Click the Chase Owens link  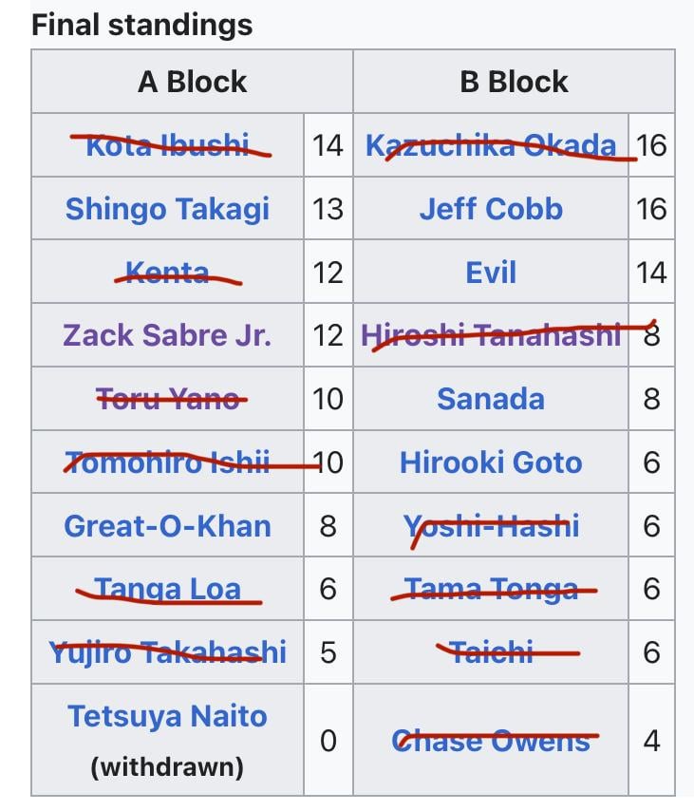tap(490, 741)
